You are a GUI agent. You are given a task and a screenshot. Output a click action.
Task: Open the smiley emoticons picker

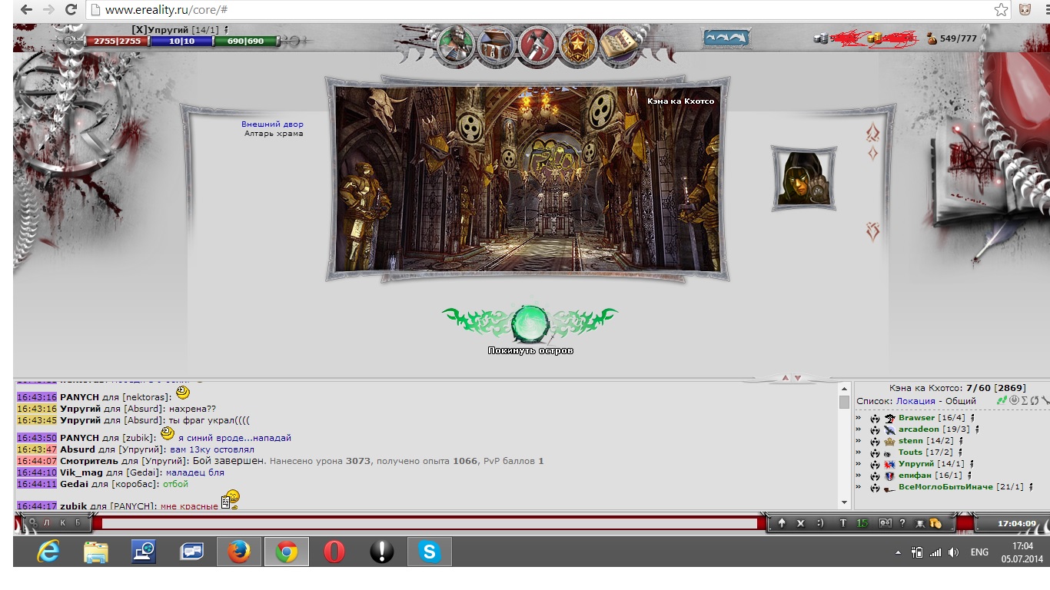[x=820, y=523]
